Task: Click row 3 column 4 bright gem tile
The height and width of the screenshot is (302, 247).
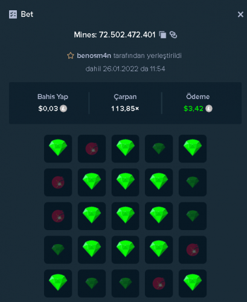Action: pyautogui.click(x=159, y=216)
